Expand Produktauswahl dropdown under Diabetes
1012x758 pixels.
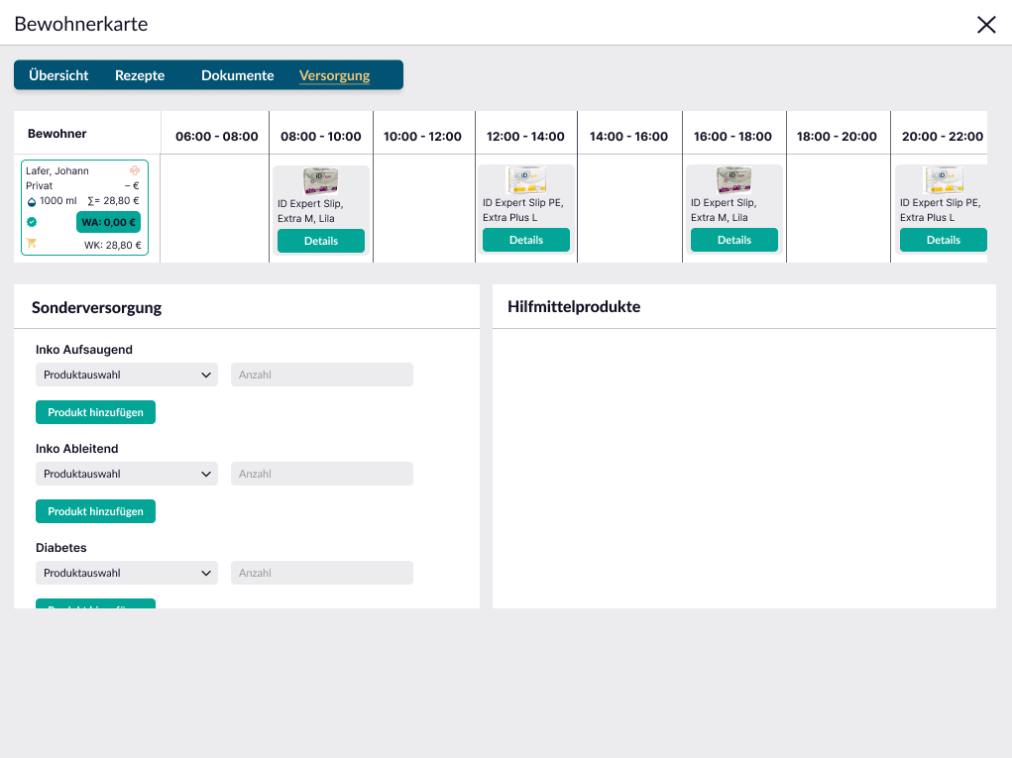(x=127, y=573)
